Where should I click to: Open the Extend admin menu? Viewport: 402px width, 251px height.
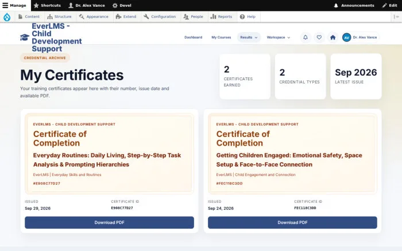click(126, 17)
